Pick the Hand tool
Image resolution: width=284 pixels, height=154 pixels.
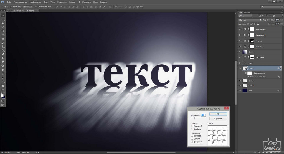[3, 86]
